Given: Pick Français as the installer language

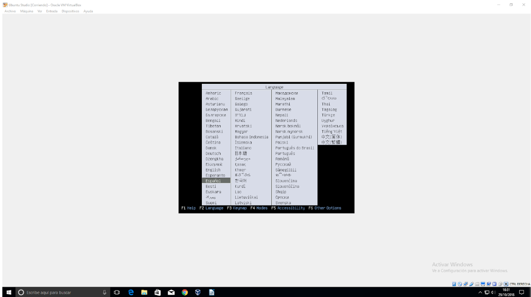Looking at the screenshot, I should pos(244,93).
